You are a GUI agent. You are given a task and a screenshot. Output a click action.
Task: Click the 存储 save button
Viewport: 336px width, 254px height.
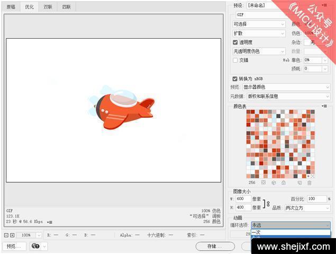[215, 247]
